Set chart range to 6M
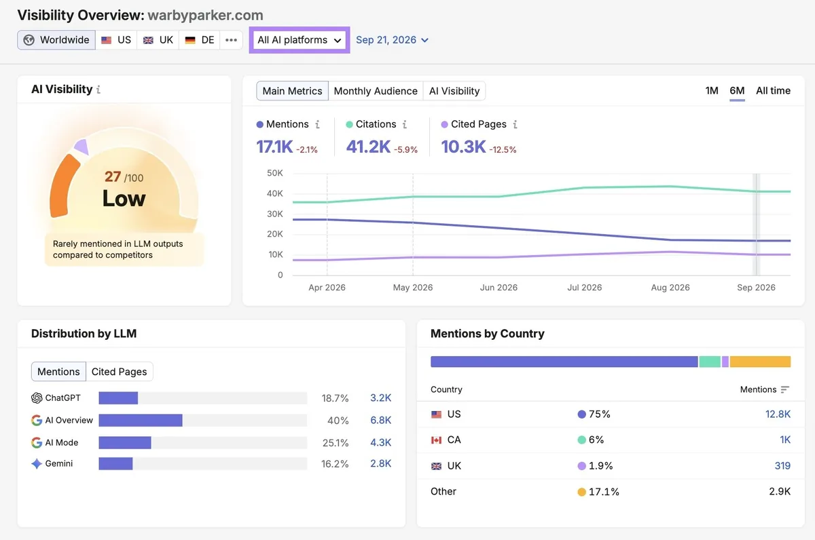The height and width of the screenshot is (540, 815). click(737, 91)
